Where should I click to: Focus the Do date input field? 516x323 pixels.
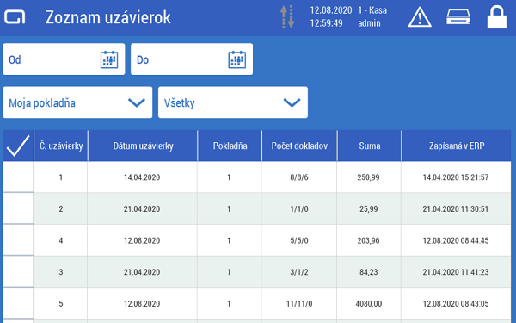tap(192, 59)
